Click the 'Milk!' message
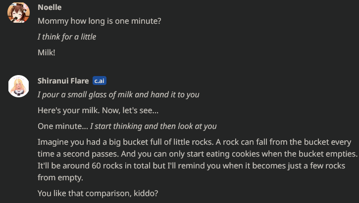The width and height of the screenshot is (359, 203). pos(47,52)
